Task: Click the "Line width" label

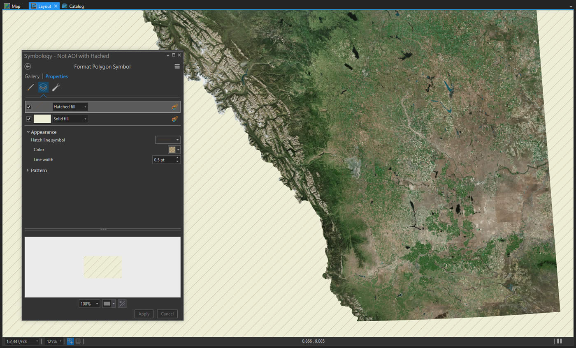Action: point(43,159)
